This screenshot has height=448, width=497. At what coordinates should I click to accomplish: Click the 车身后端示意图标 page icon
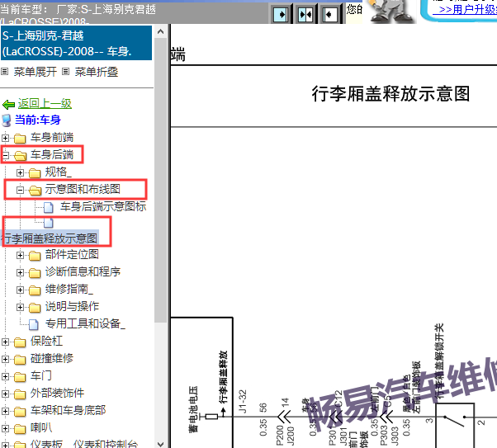tap(49, 208)
